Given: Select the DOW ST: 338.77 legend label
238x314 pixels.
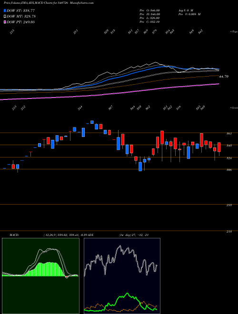Looking at the screenshot, I should point(20,10).
